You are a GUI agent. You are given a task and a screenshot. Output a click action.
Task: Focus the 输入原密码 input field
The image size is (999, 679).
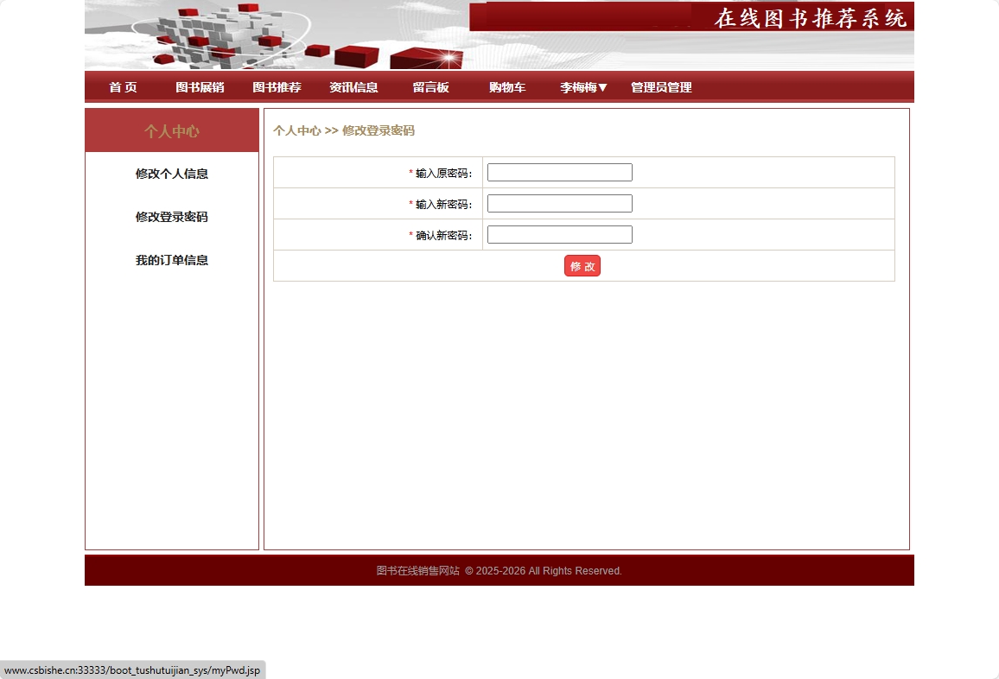559,172
